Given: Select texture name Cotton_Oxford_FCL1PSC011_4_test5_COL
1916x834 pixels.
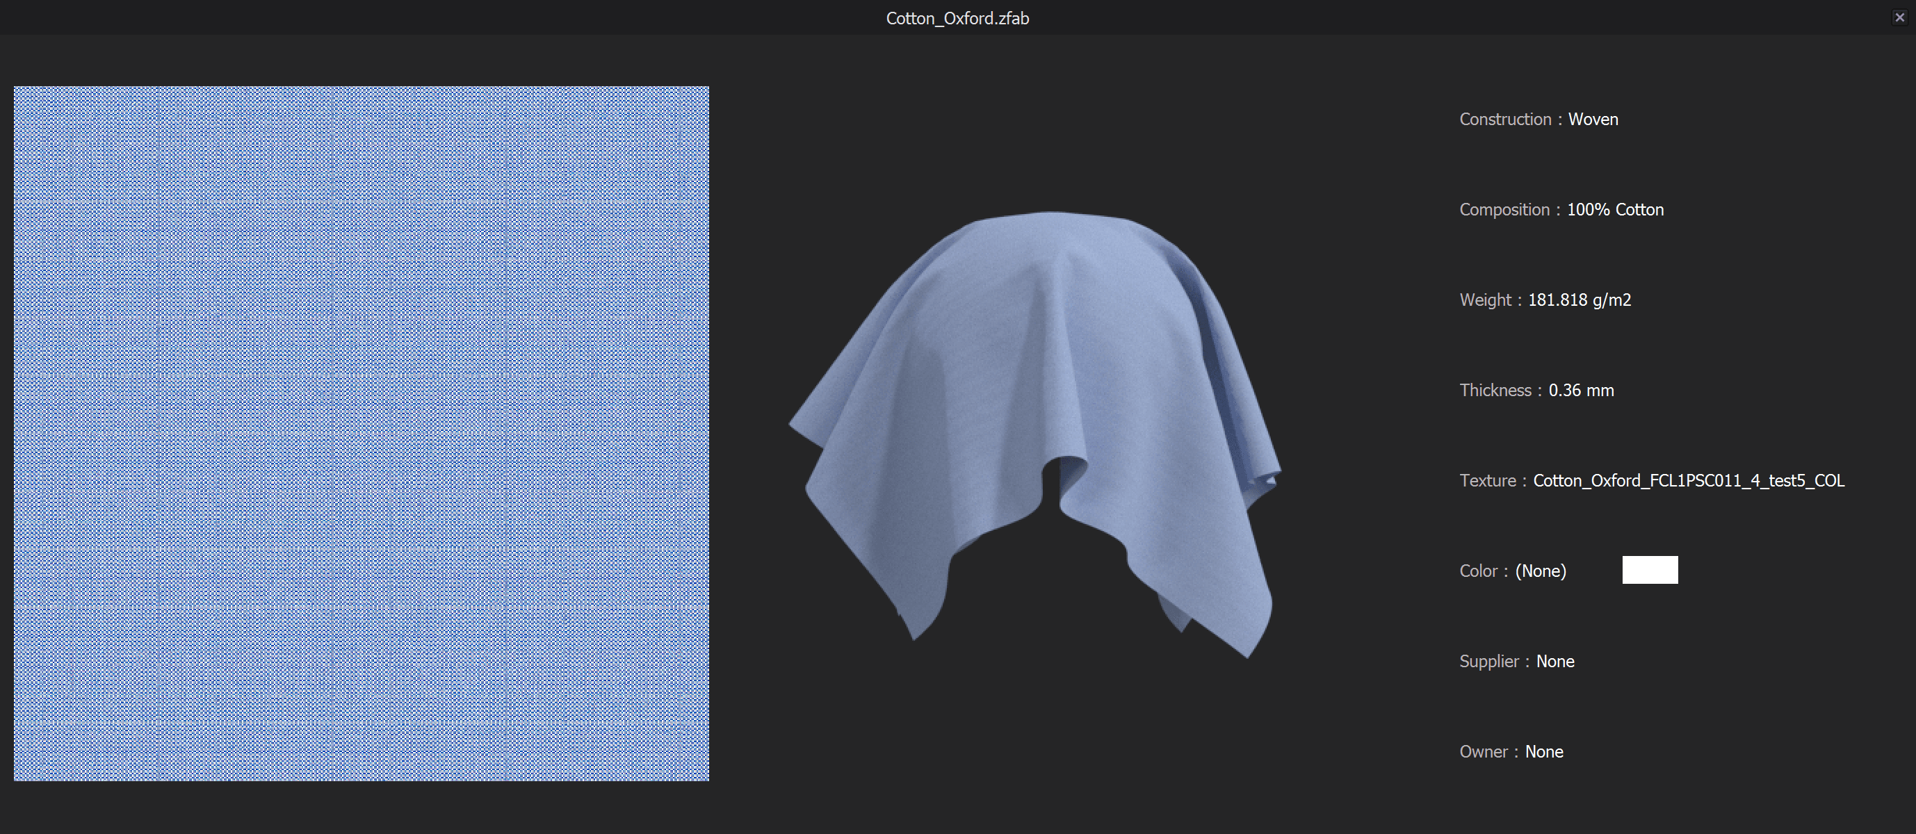Looking at the screenshot, I should click(1689, 480).
